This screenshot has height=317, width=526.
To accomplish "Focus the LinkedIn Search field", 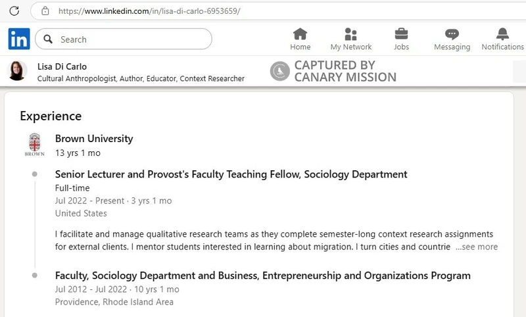I will click(124, 39).
